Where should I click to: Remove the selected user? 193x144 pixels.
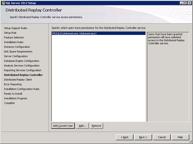pyautogui.click(x=96, y=126)
